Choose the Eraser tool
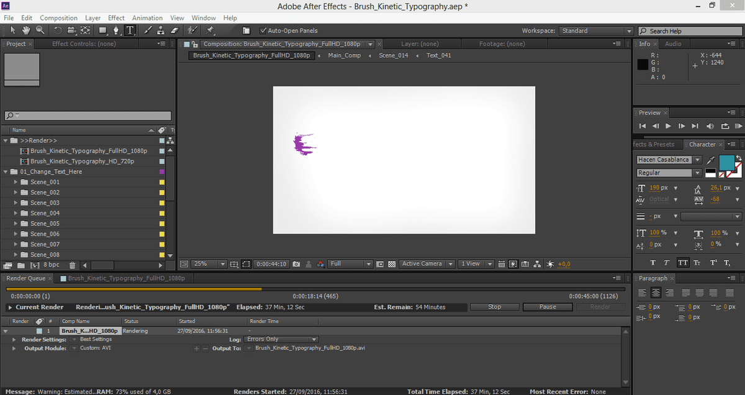Screen dimensions: 745x395 tap(174, 30)
